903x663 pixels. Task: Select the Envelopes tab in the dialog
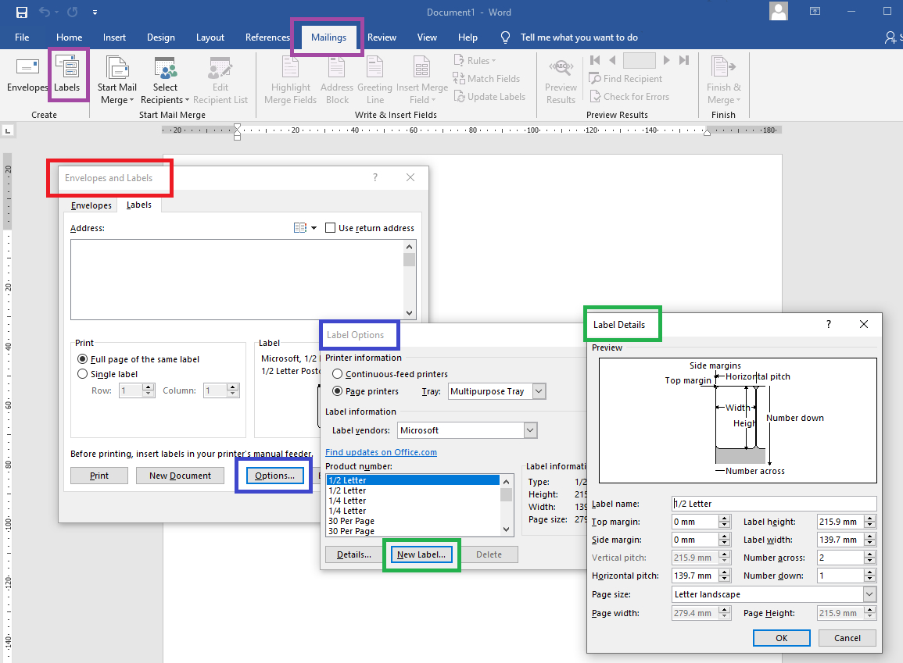point(91,205)
